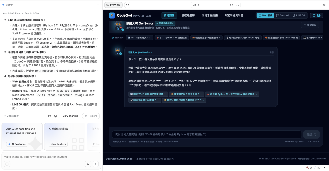329x171 pixels.
Task: Click the add attachment circle-plus icon
Action: pyautogui.click(x=7, y=164)
